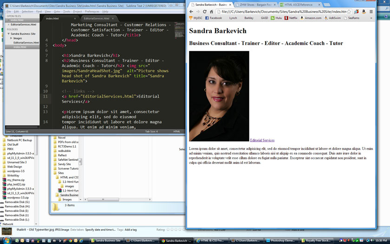Open Sublime Goto menu
The image size is (390, 244).
[x=57, y=12]
